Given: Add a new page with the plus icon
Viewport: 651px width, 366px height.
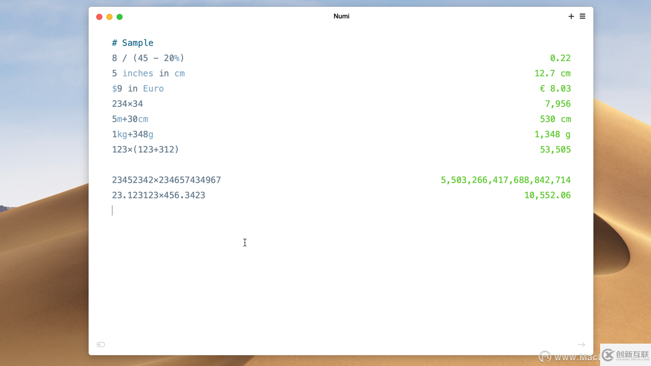Looking at the screenshot, I should [571, 17].
